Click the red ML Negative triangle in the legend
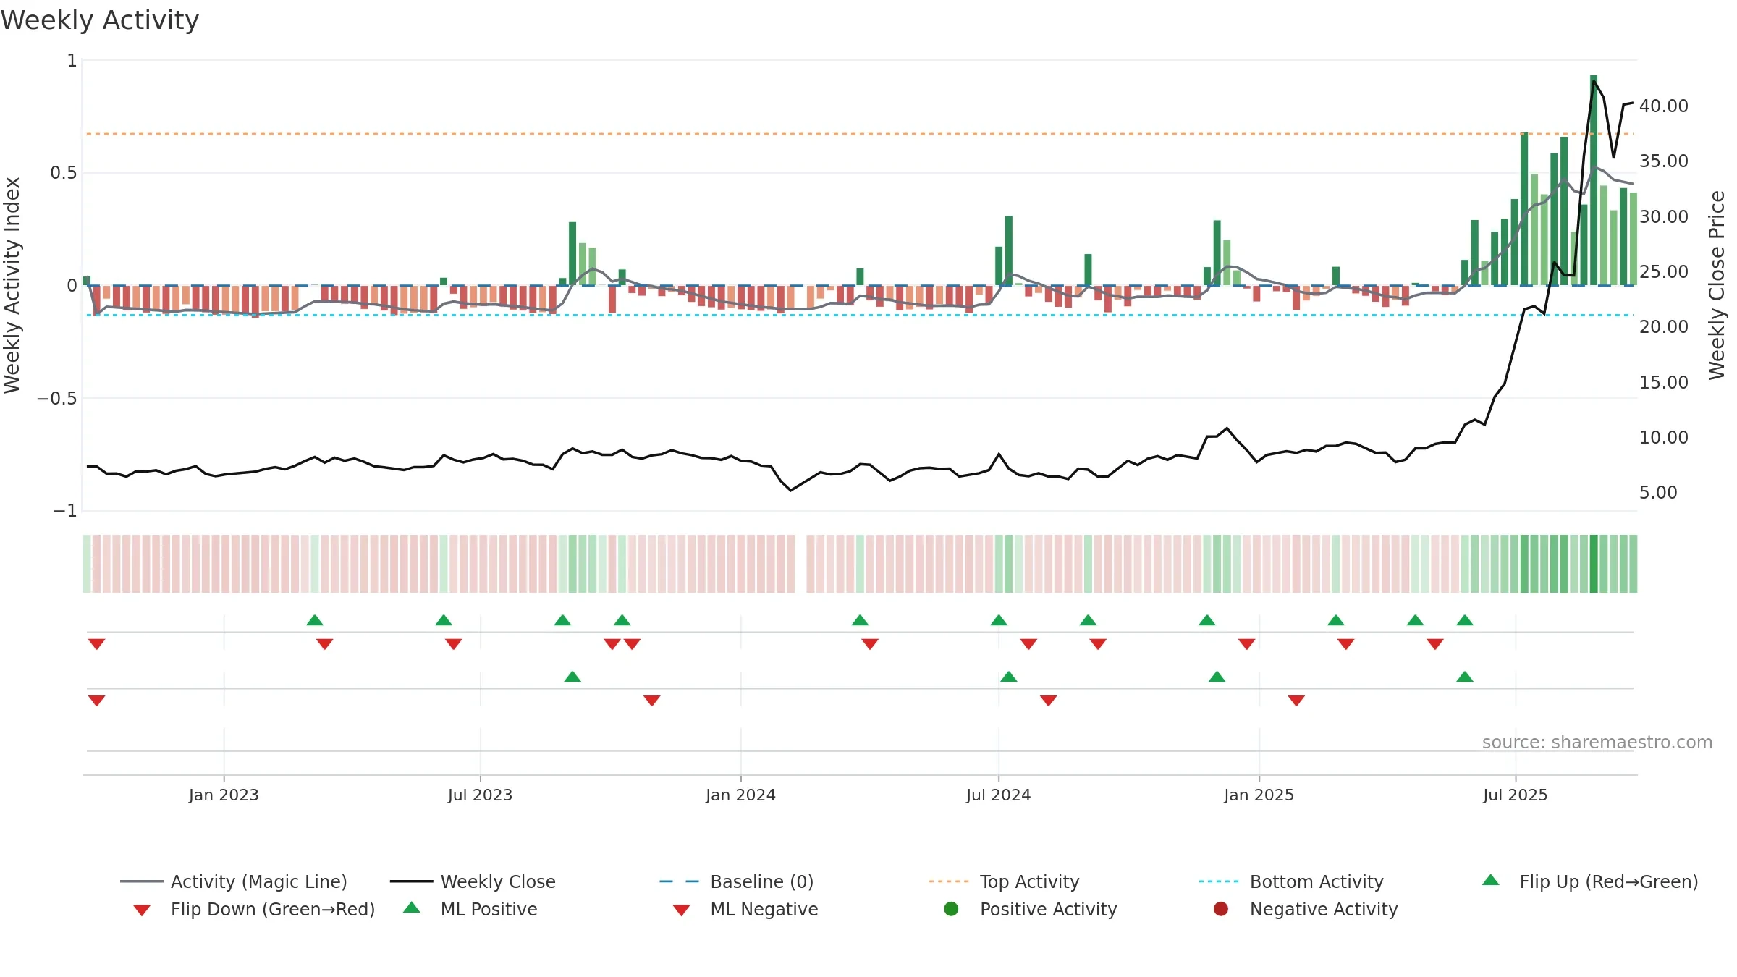1737x977 pixels. pyautogui.click(x=681, y=910)
